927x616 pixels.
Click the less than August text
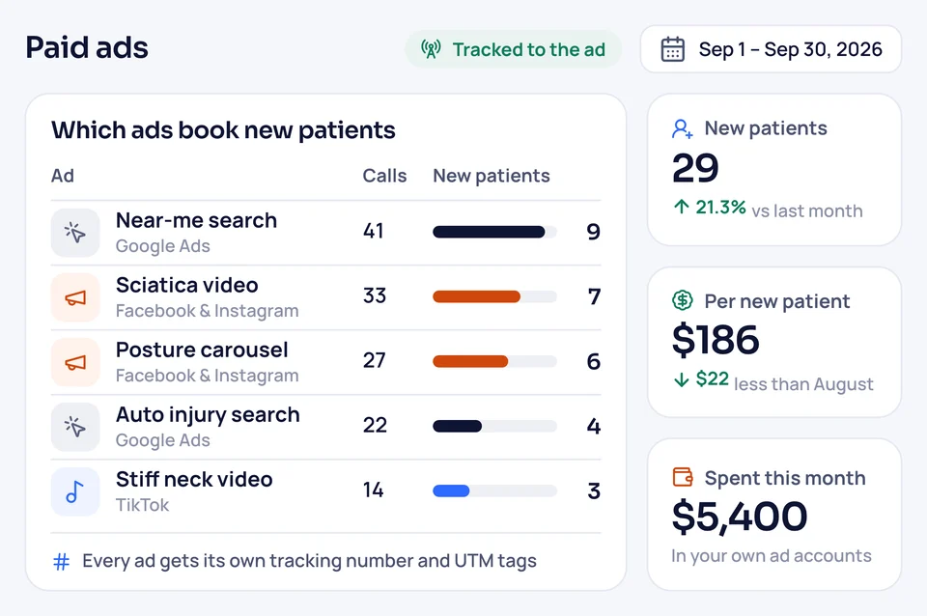803,384
